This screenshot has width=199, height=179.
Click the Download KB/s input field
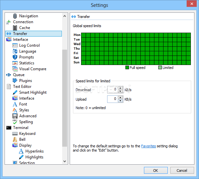112,89
